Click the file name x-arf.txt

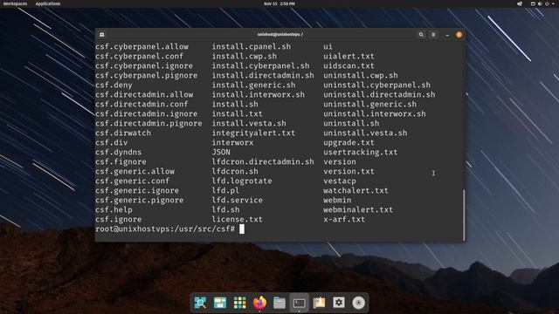[x=344, y=220]
